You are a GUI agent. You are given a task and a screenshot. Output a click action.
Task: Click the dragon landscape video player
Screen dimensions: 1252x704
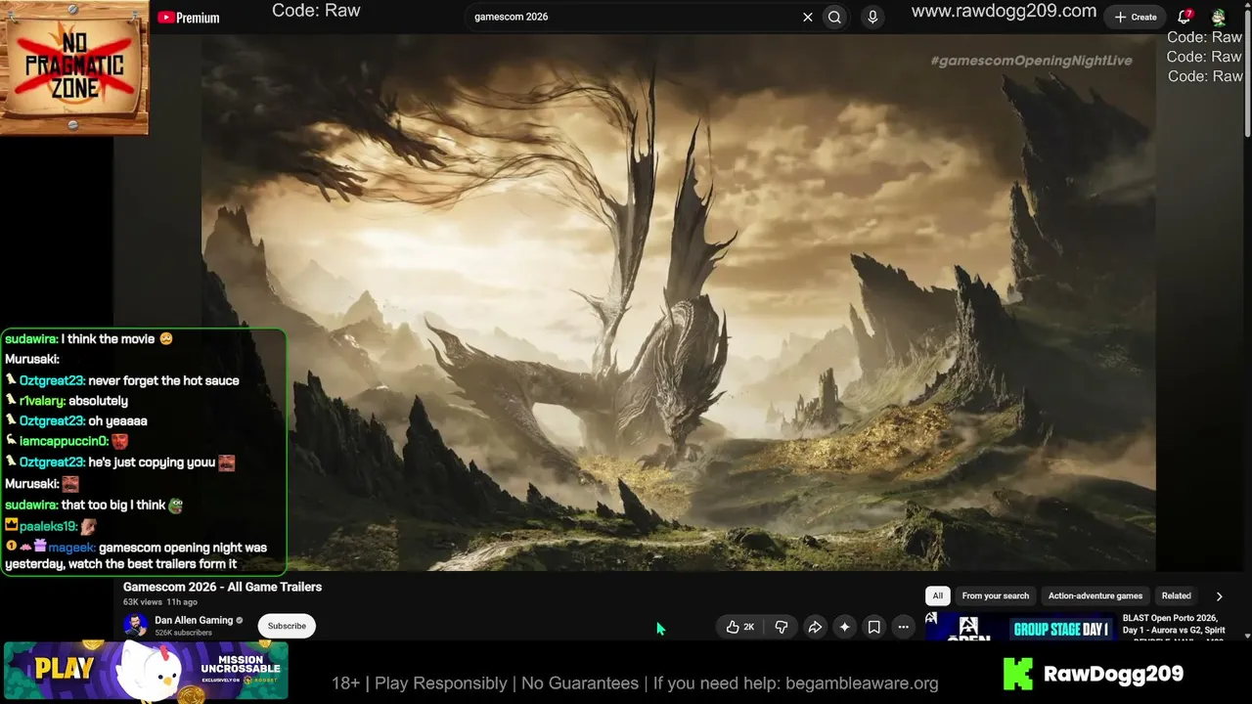click(679, 303)
